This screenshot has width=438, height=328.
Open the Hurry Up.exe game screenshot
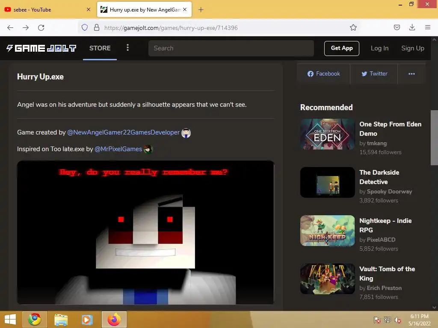145,232
